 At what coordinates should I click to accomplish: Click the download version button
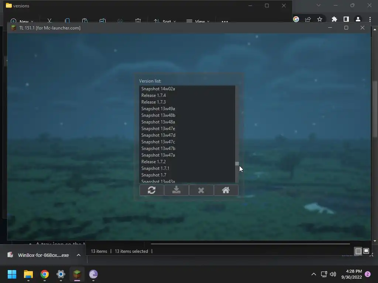pyautogui.click(x=176, y=190)
